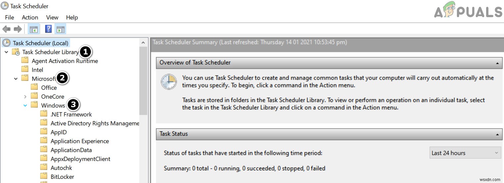
Task: Select the .NET Framework folder
Action: pos(71,114)
